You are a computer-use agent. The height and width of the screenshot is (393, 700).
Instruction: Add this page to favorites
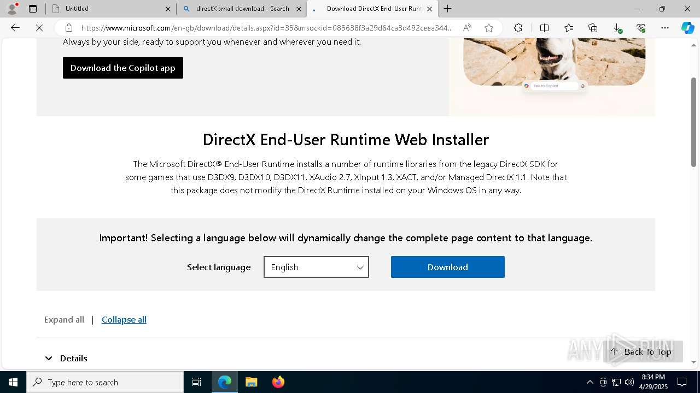click(x=489, y=28)
